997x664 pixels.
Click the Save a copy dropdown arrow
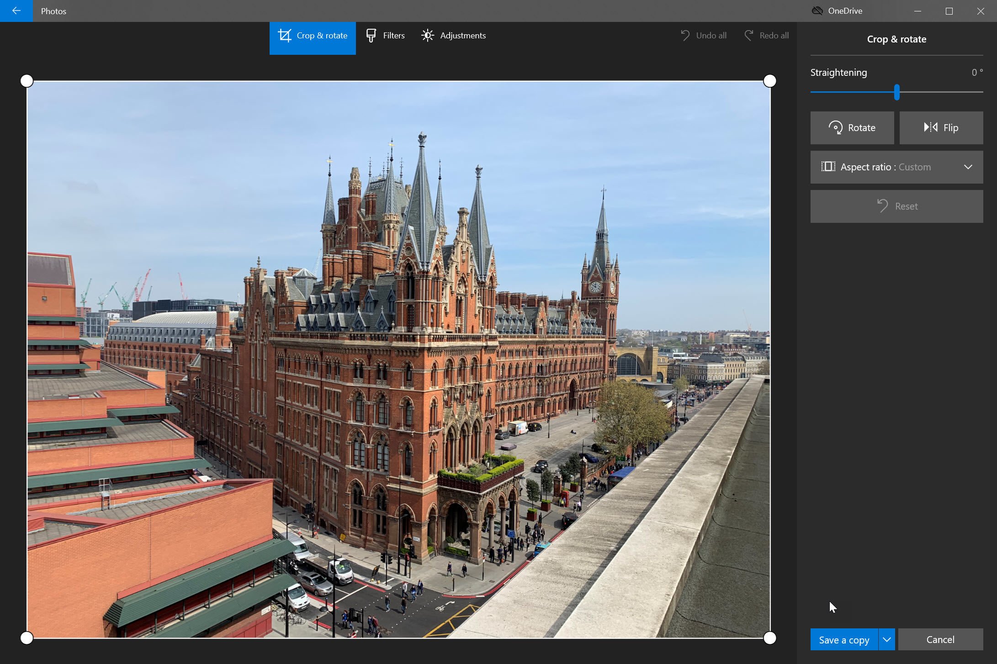[x=886, y=639]
